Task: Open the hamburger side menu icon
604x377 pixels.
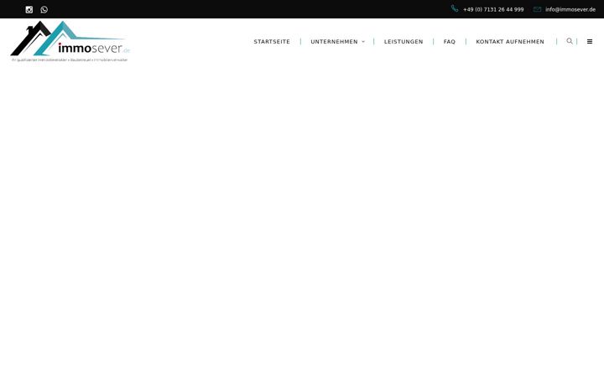Action: [x=590, y=42]
